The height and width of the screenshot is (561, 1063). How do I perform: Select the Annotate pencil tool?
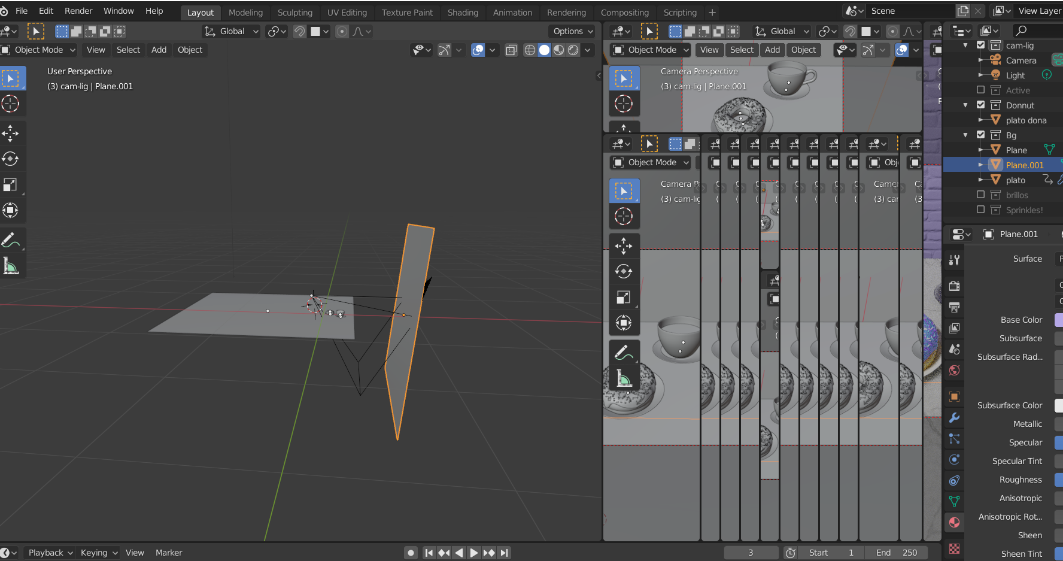pos(10,240)
